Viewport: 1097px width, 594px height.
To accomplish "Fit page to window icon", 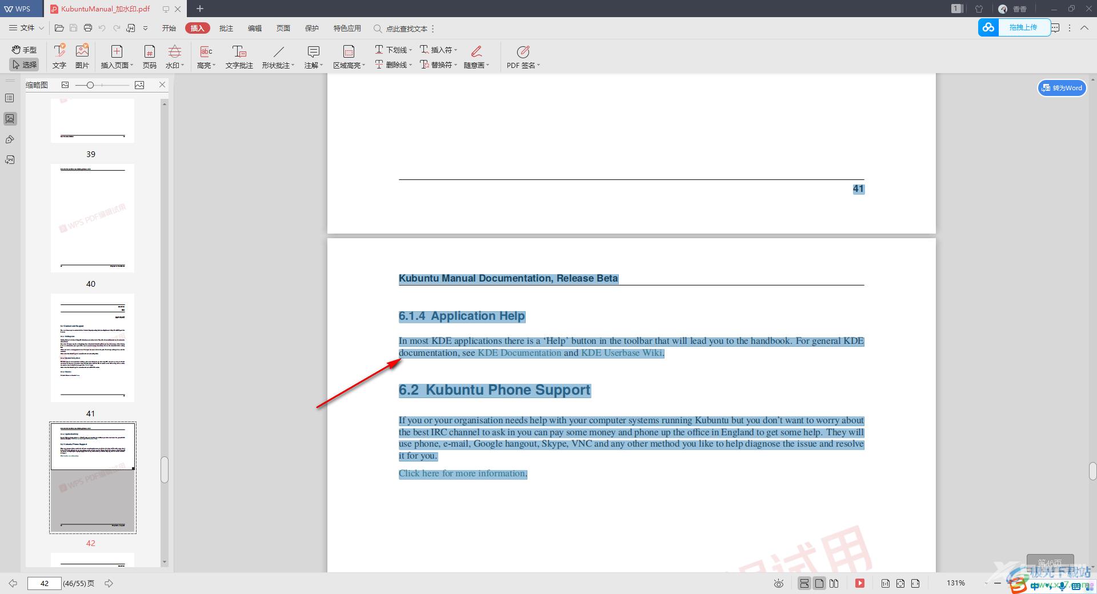I will 900,583.
